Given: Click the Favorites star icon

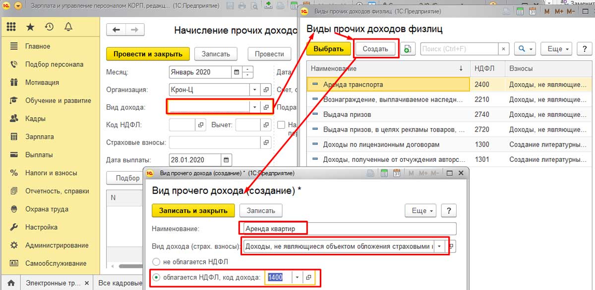Looking at the screenshot, I should (30, 27).
